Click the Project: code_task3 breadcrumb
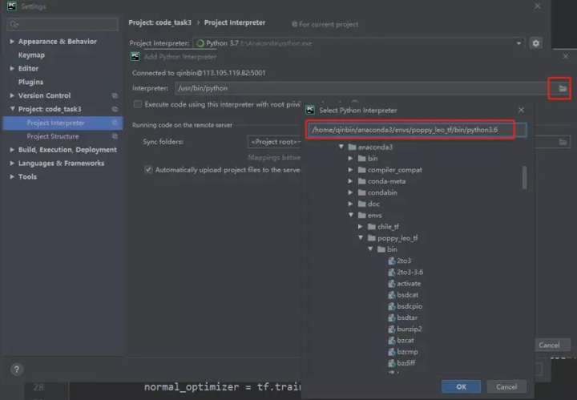The image size is (577, 400). [x=160, y=22]
